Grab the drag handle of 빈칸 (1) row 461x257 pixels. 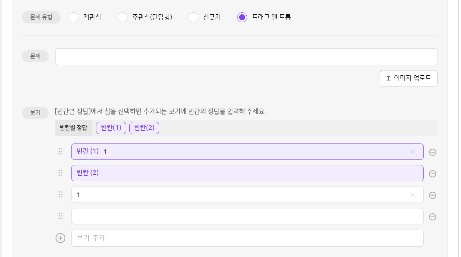pos(60,151)
